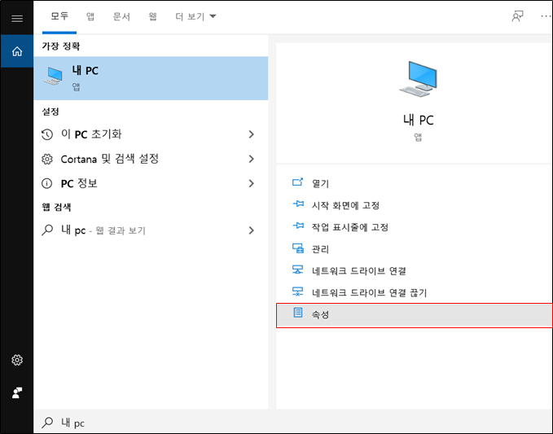The image size is (553, 434).
Task: Click the 내 PC title in preview pane
Action: click(x=419, y=121)
